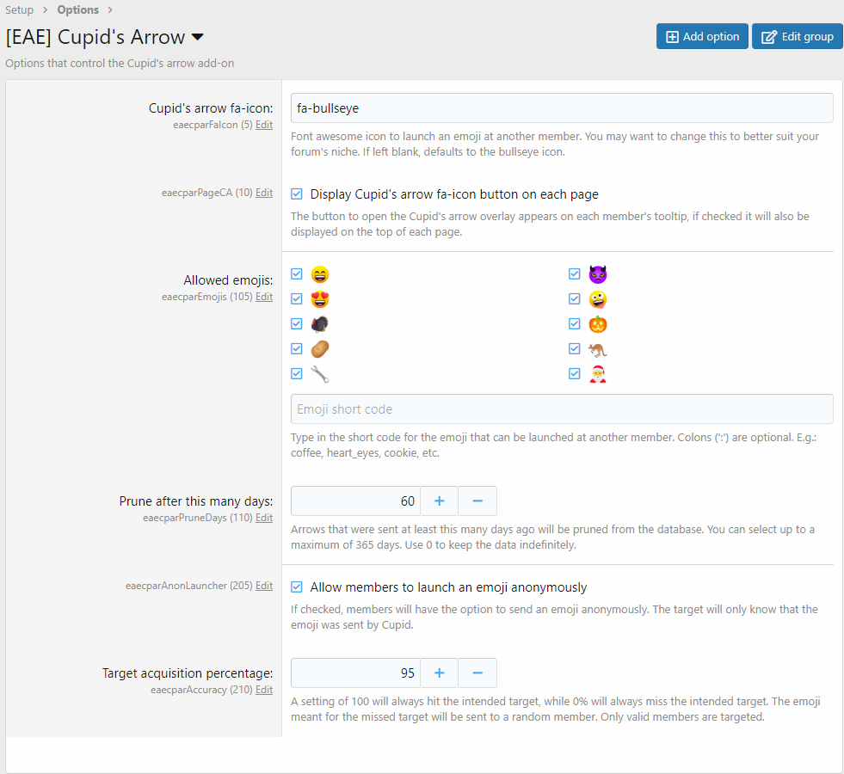Select the heart-eyes emoji

[320, 299]
